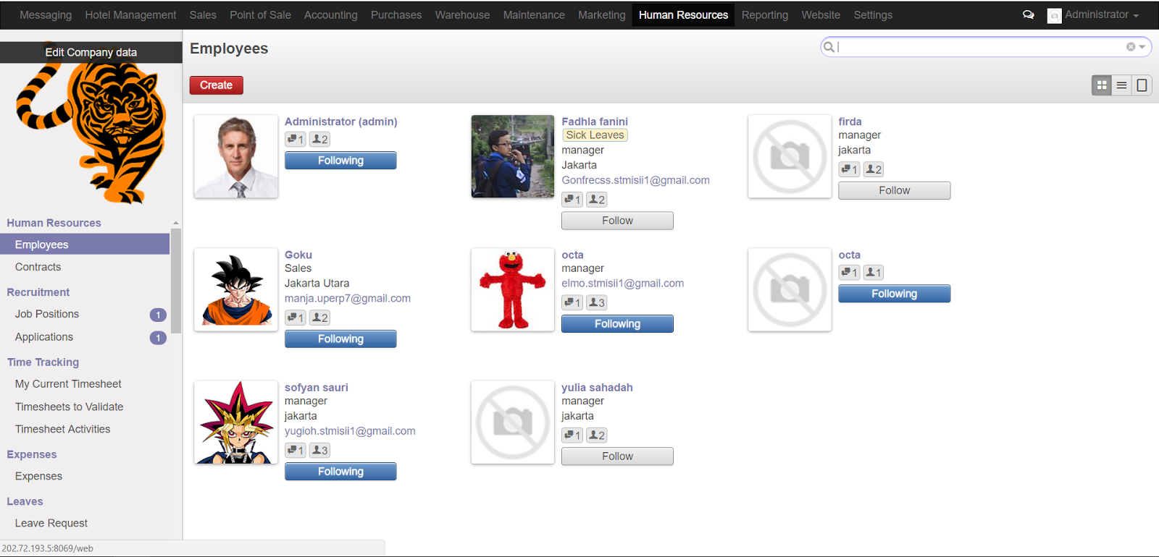The height and width of the screenshot is (557, 1159).
Task: Expand advanced search options arrow
Action: [x=1142, y=47]
